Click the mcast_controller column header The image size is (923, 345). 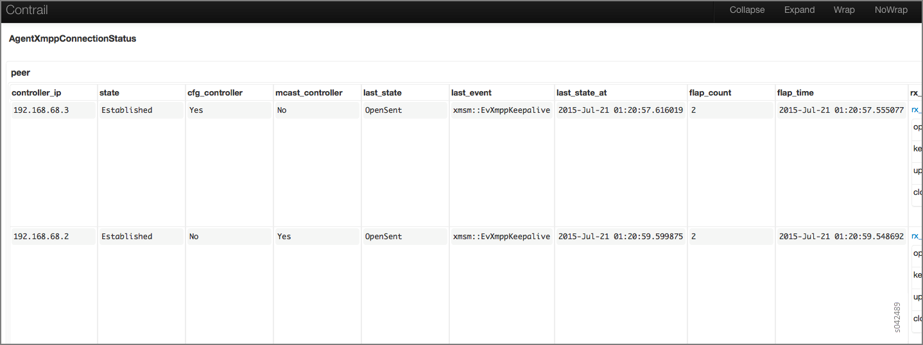coord(309,93)
